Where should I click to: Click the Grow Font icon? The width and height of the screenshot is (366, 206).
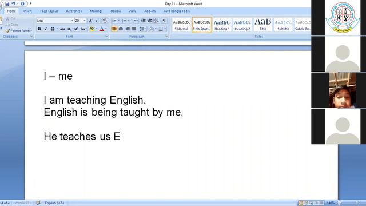(90, 21)
